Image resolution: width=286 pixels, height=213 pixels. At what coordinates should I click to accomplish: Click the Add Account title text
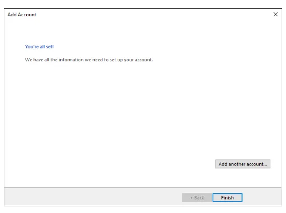22,15
